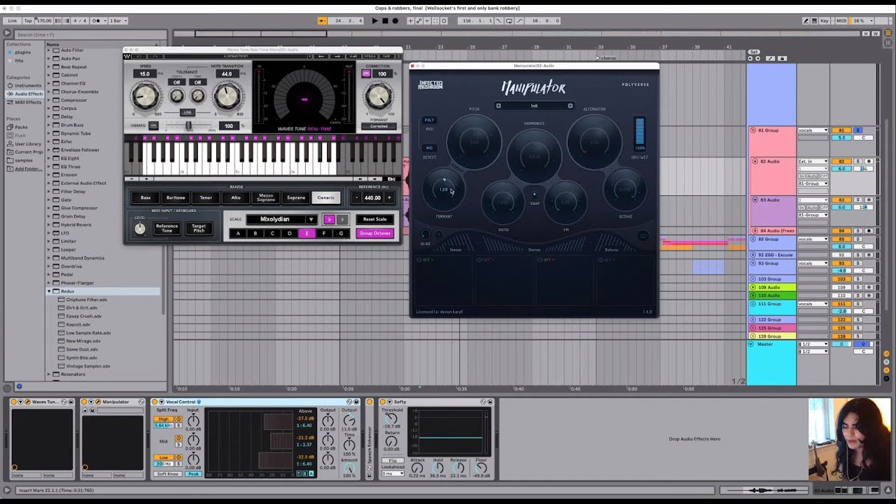
Task: Go to next Manipulator preset arrow
Action: point(570,106)
